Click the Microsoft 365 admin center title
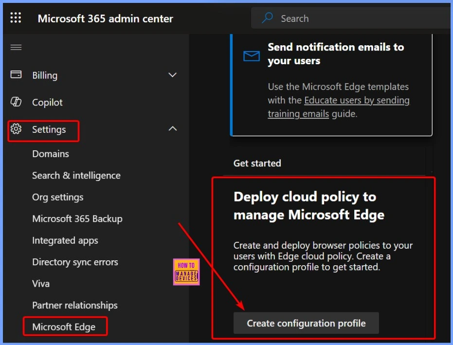The width and height of the screenshot is (453, 345). [x=106, y=18]
